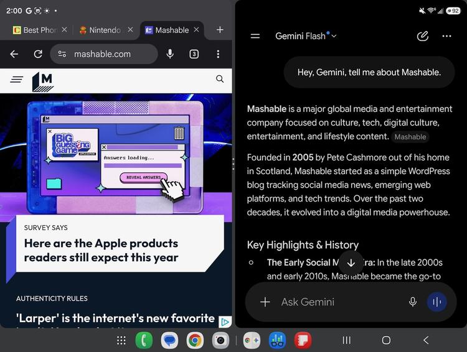
Task: Launch Chrome from the taskbar
Action: point(195,340)
